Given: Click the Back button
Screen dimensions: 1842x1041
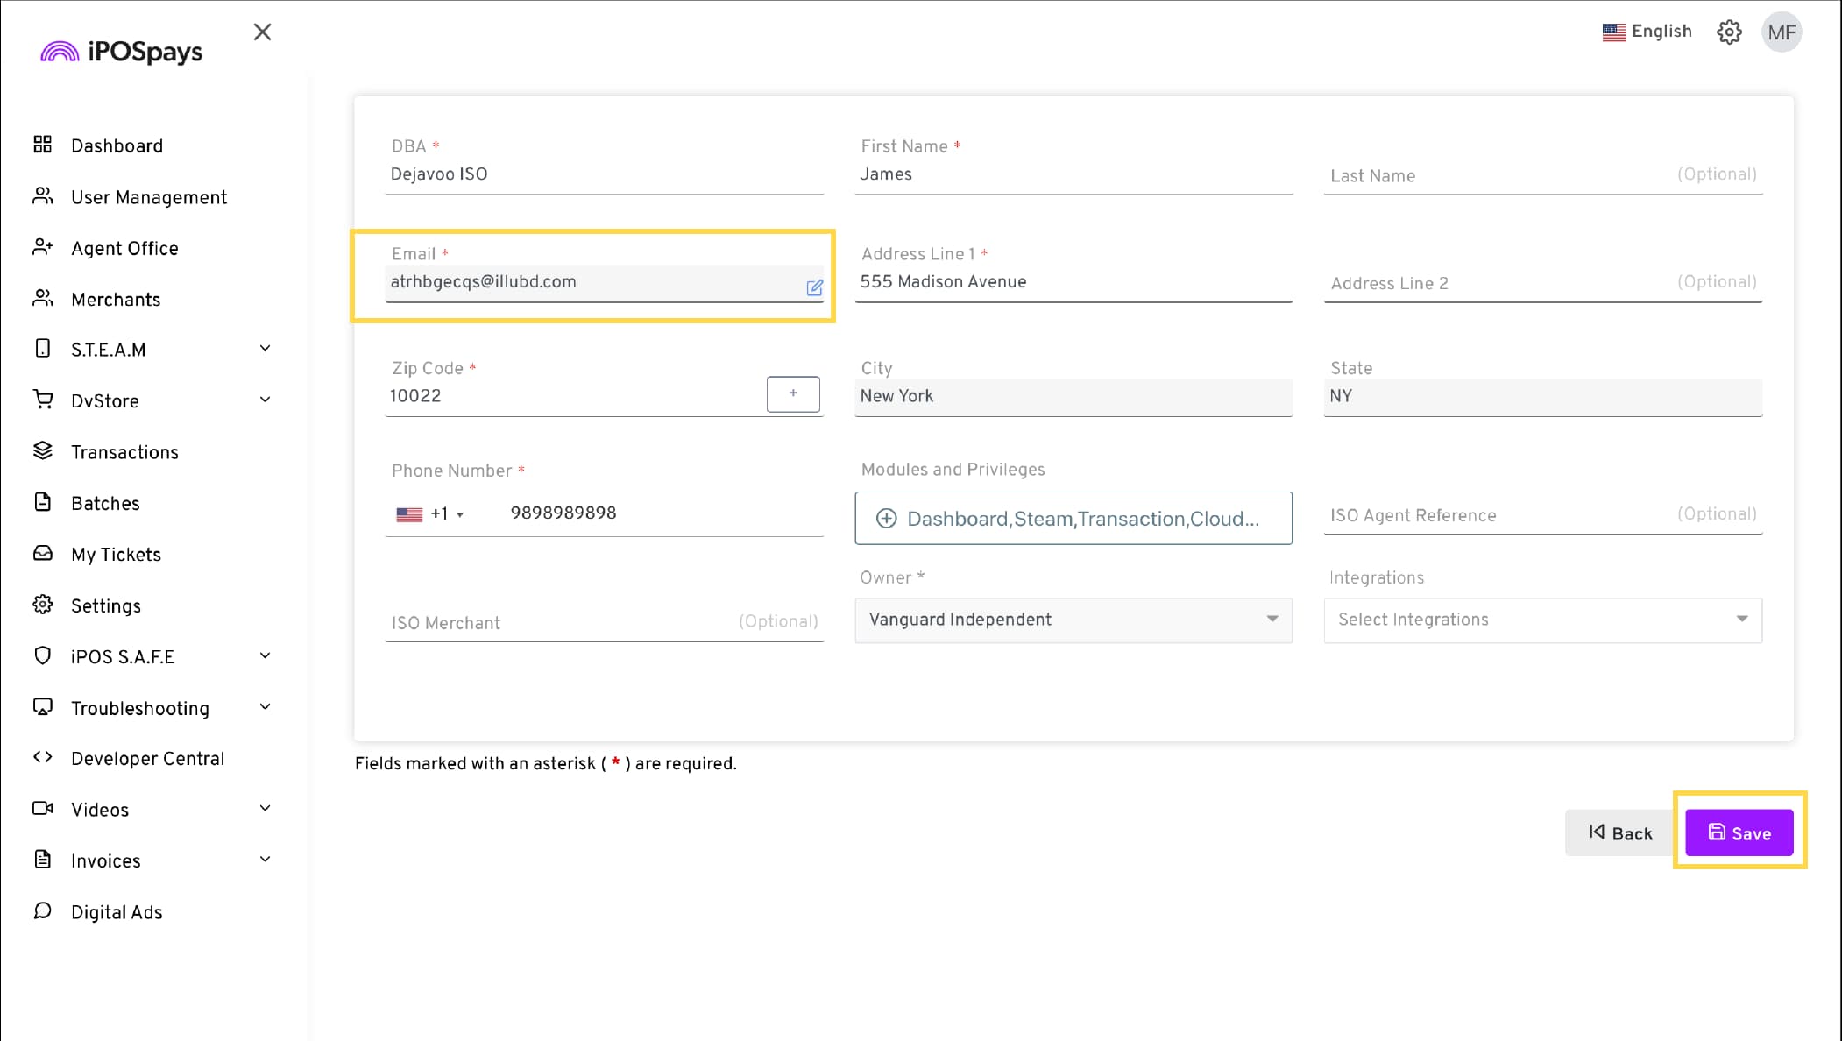Looking at the screenshot, I should (x=1619, y=833).
